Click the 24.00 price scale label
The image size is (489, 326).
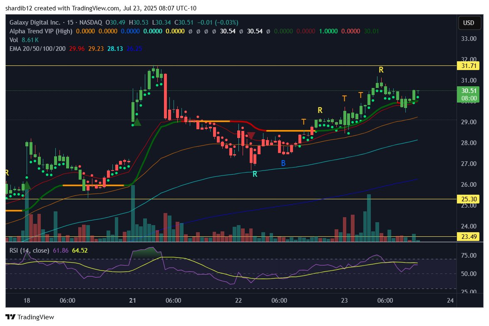tap(469, 226)
